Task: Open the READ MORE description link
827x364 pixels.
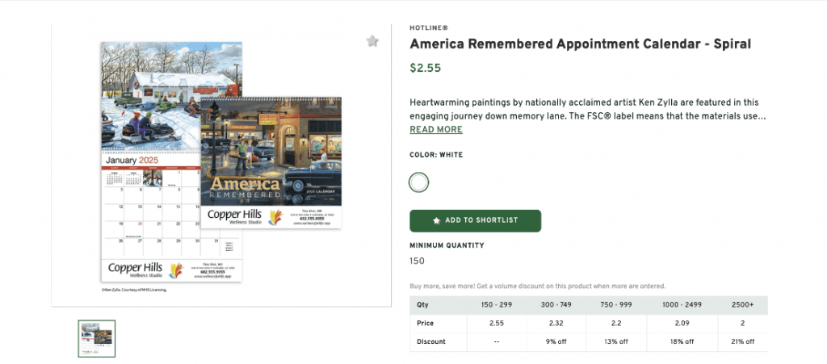Action: [x=436, y=130]
